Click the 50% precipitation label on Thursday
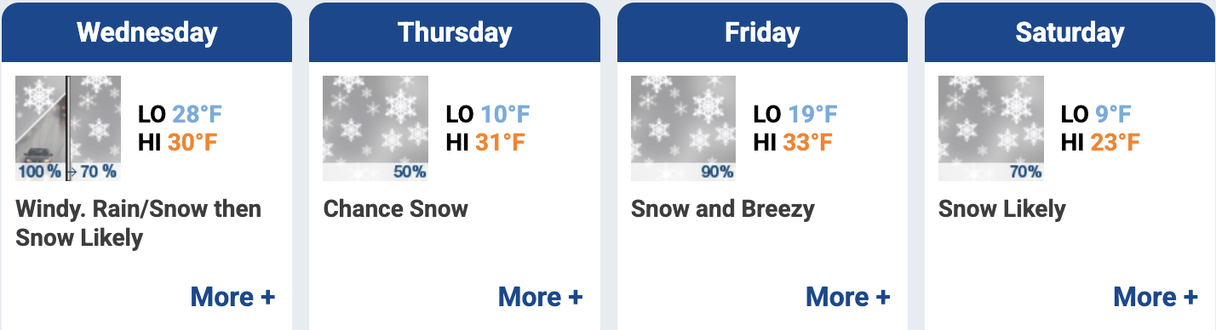Screen dimensions: 1216x330 (410, 172)
